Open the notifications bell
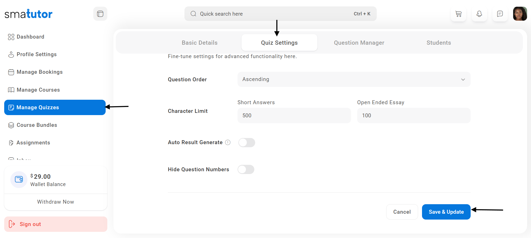Image resolution: width=531 pixels, height=238 pixels. (x=479, y=14)
